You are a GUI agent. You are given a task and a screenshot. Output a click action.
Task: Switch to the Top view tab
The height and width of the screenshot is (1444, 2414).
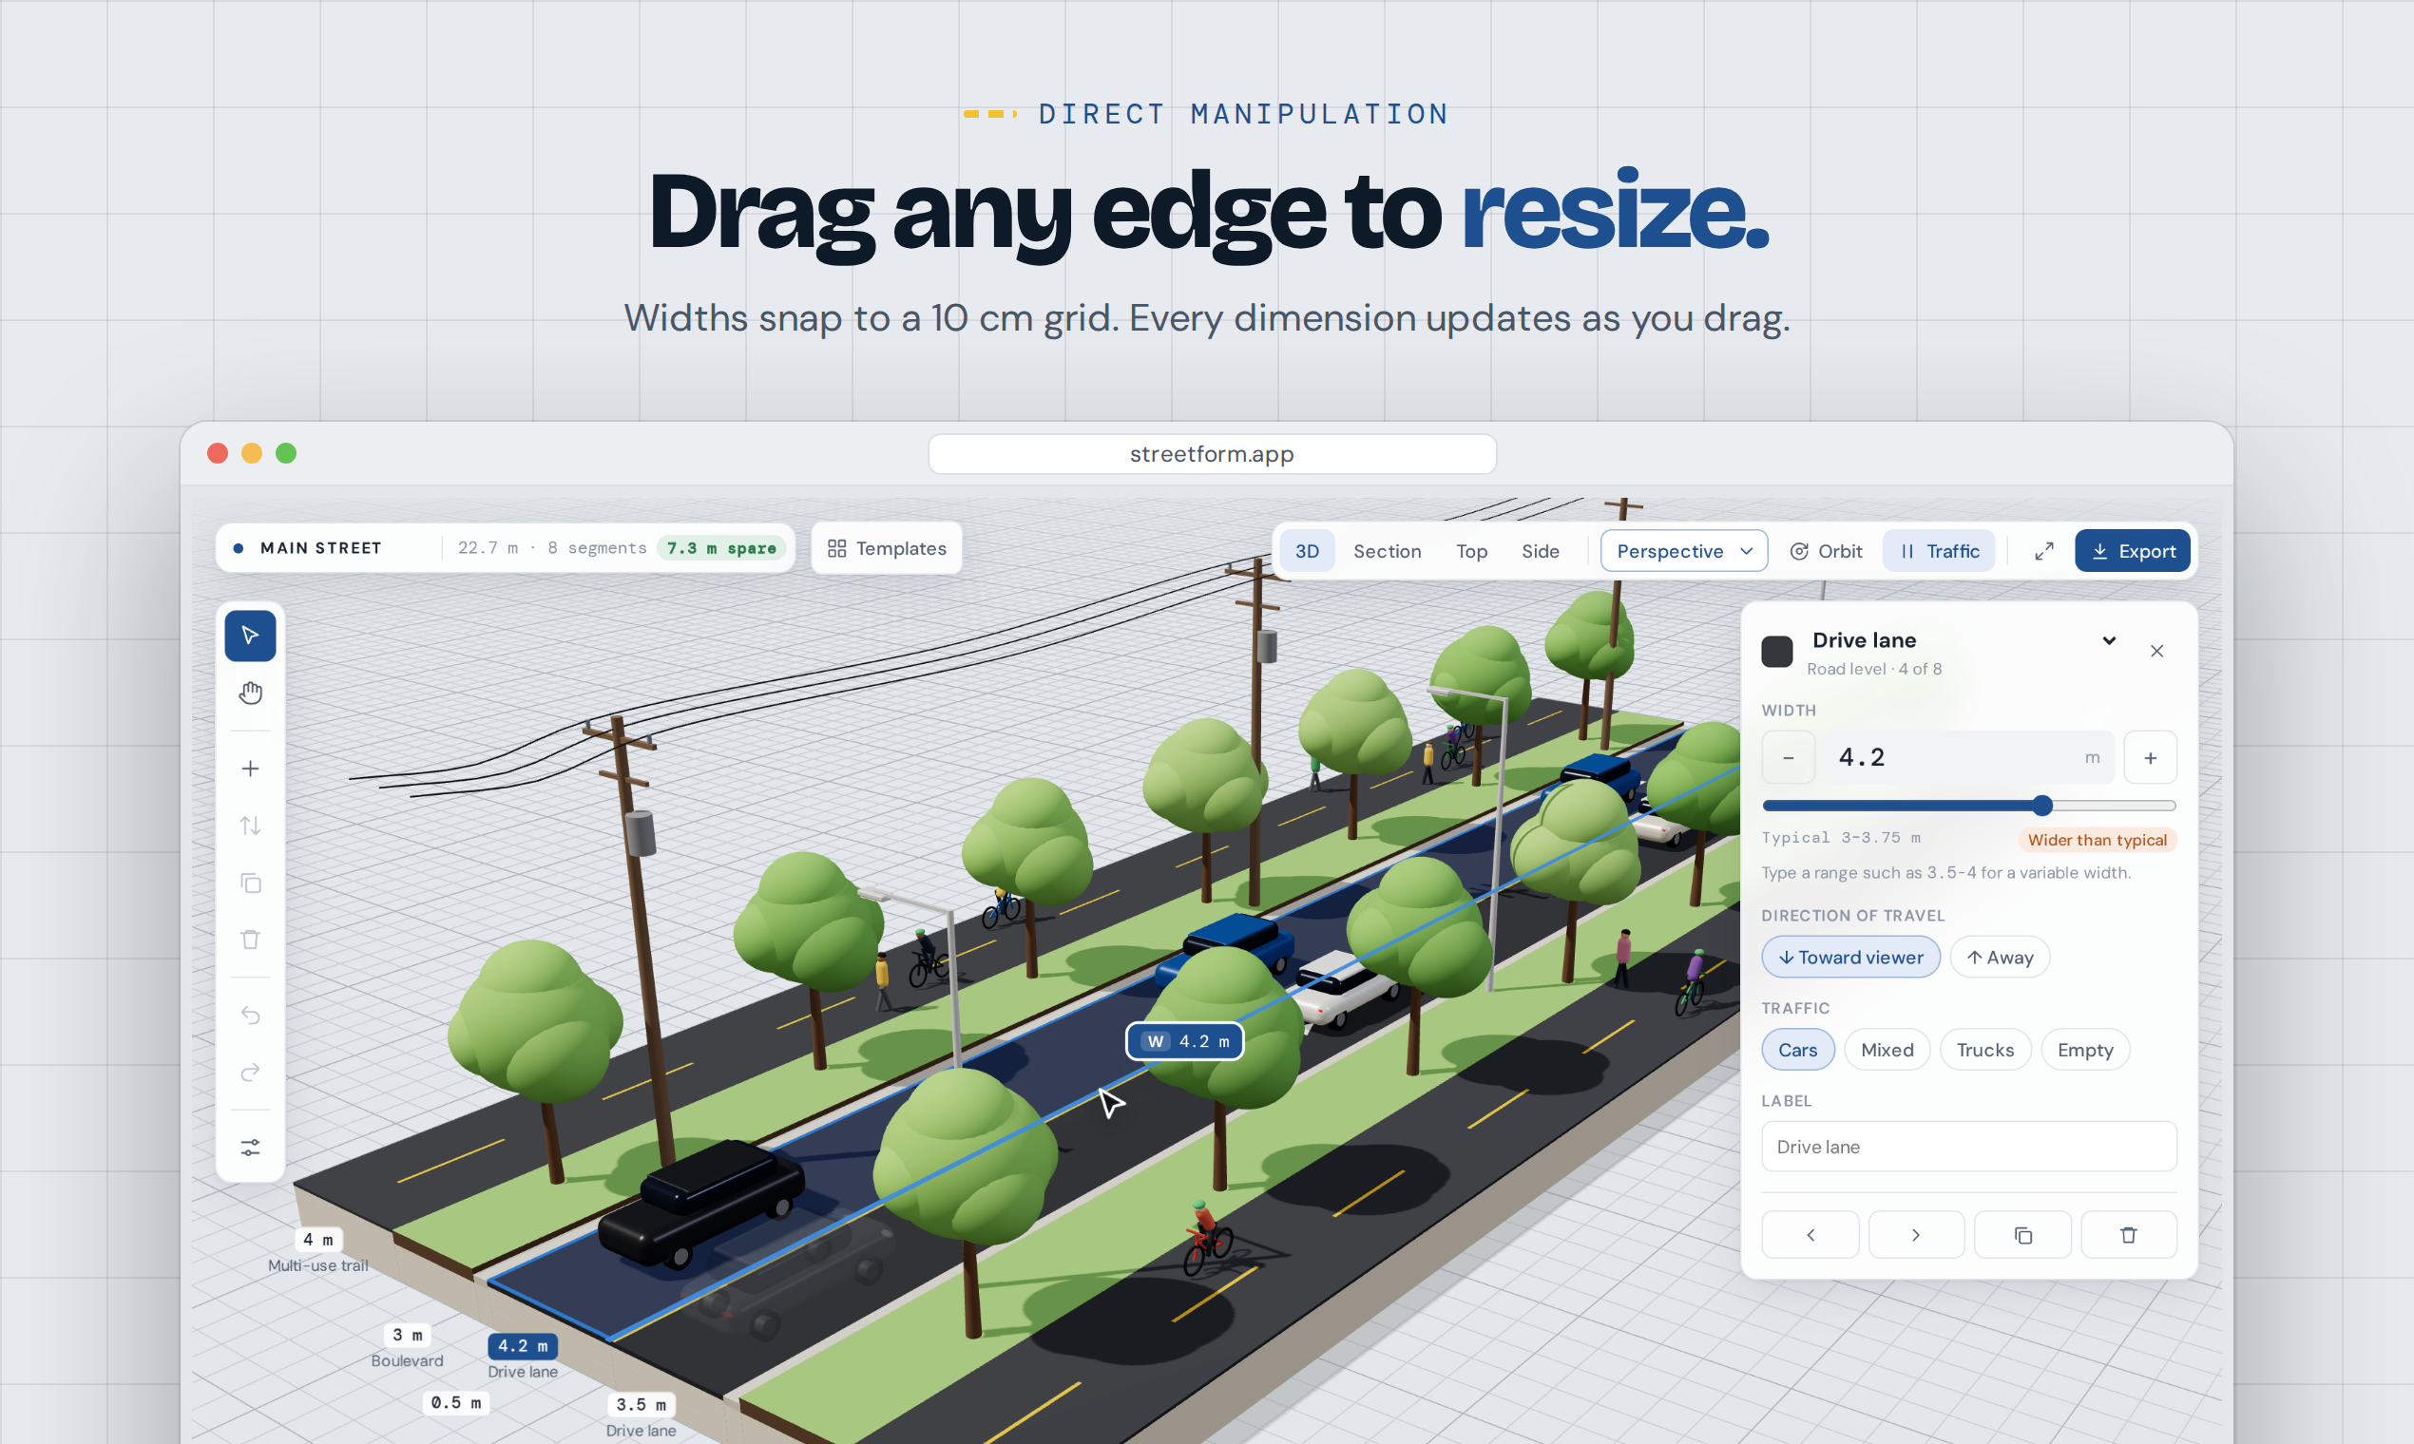tap(1471, 551)
